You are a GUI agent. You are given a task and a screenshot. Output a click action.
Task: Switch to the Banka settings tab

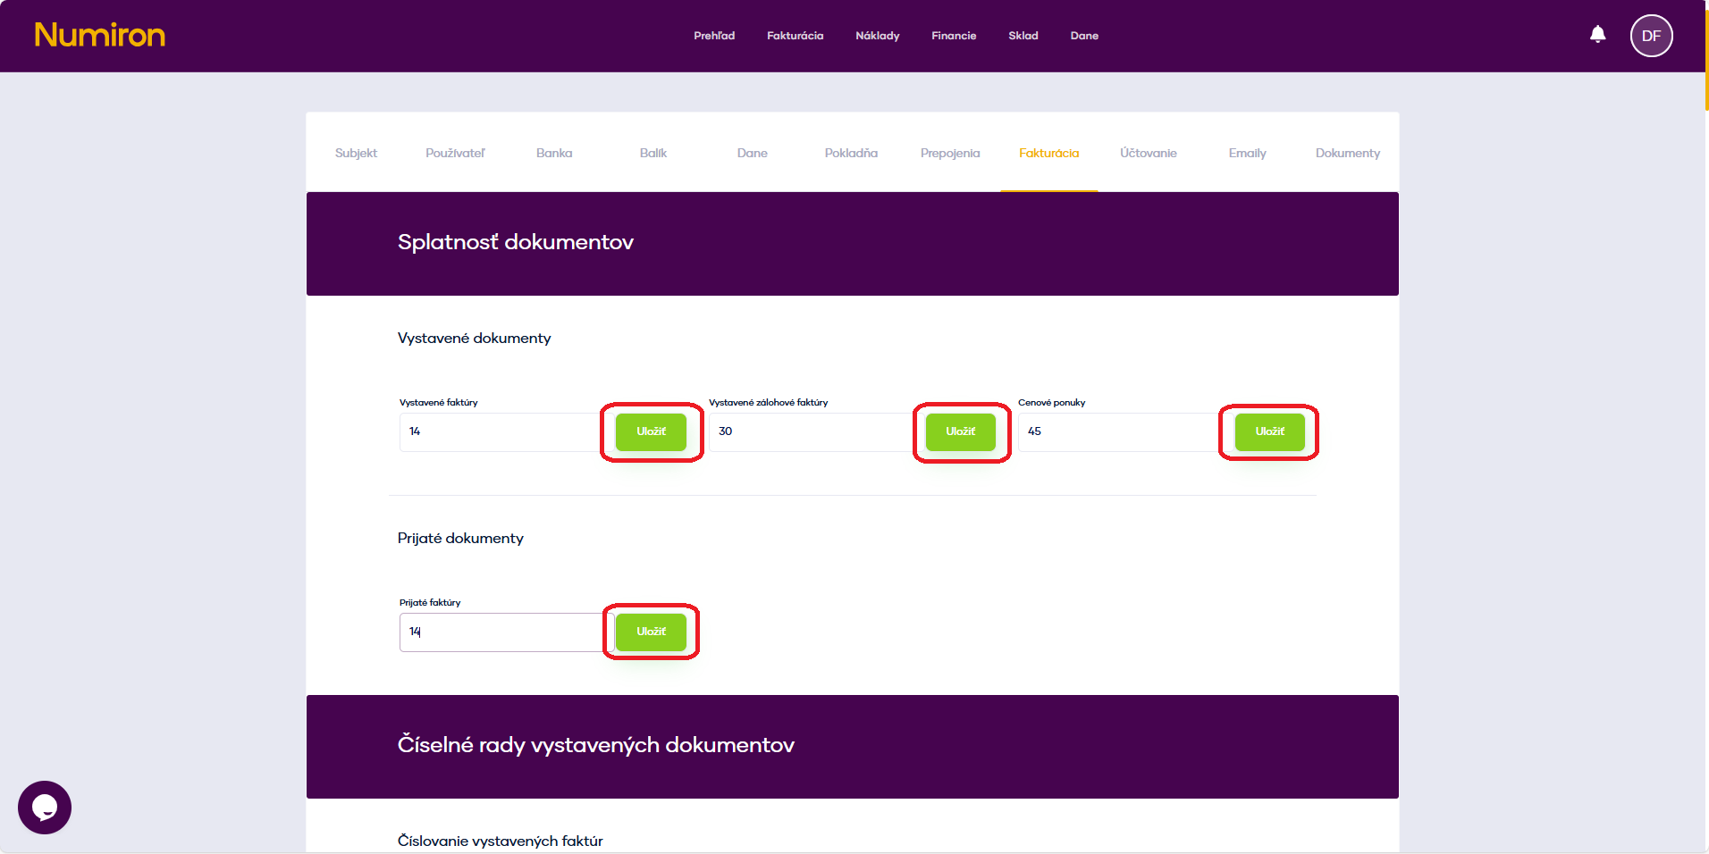(553, 153)
